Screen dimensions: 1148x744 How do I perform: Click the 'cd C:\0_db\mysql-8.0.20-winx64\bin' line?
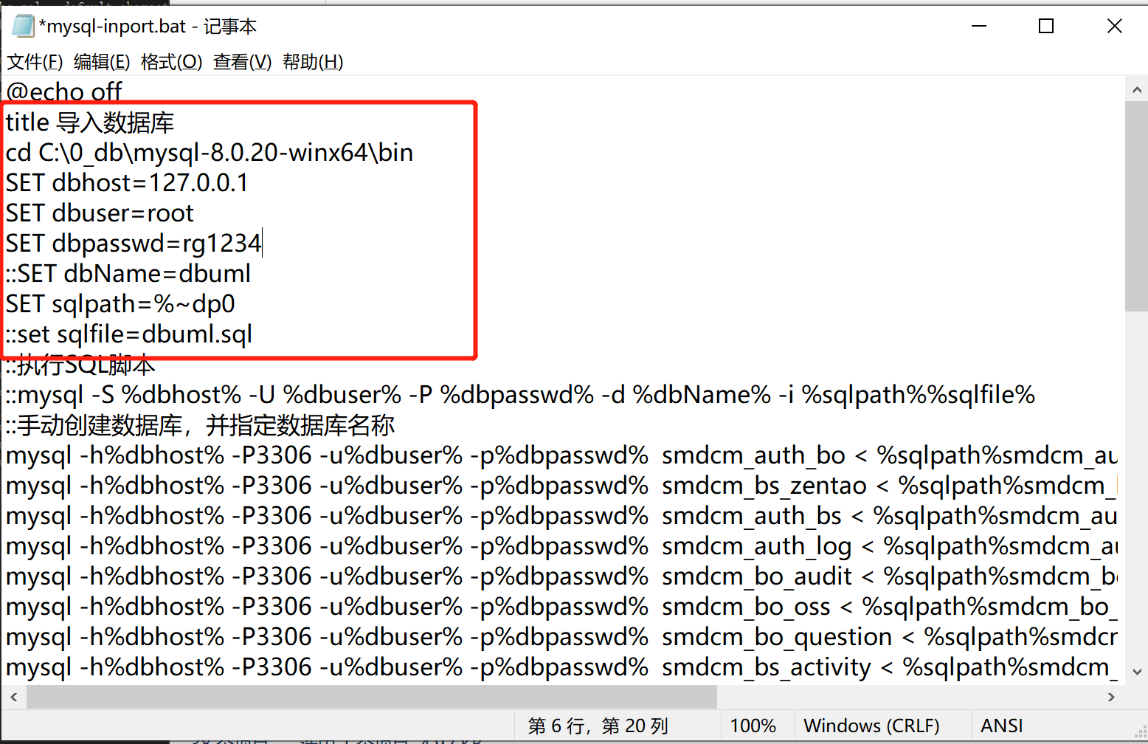(210, 152)
